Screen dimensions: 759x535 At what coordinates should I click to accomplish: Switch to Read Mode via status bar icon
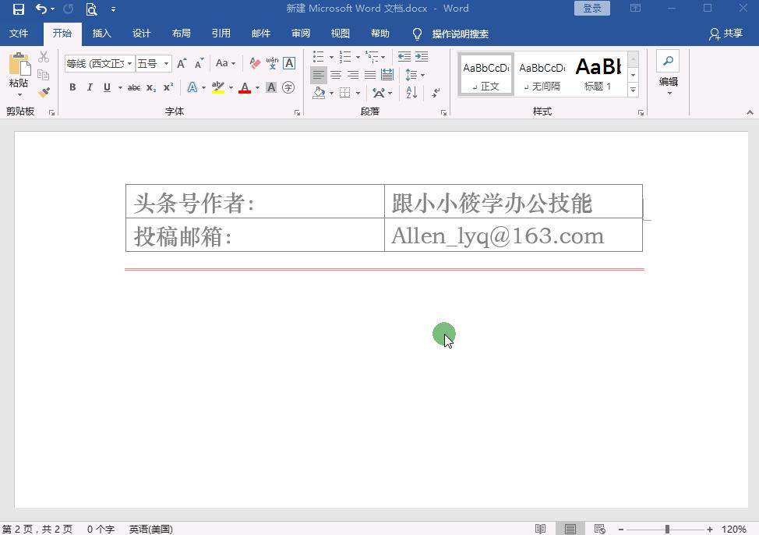pos(542,528)
